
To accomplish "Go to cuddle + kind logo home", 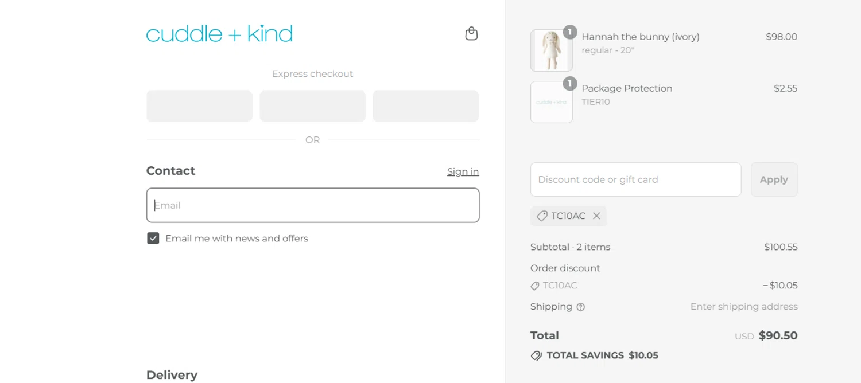I will pyautogui.click(x=219, y=34).
